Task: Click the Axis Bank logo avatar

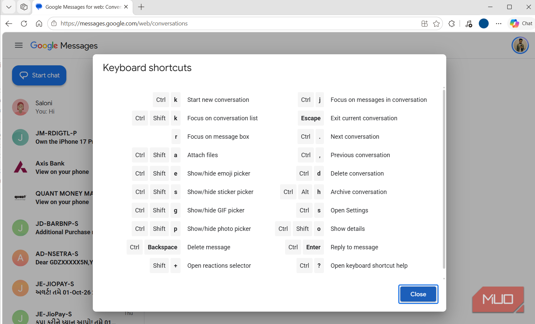Action: click(20, 167)
